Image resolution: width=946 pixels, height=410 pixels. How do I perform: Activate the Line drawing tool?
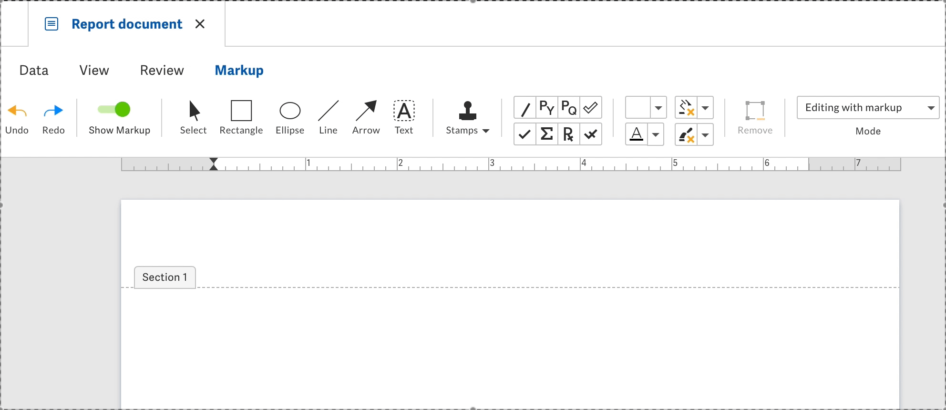pyautogui.click(x=328, y=117)
